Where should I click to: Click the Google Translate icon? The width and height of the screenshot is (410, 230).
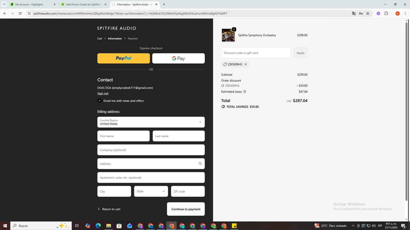pyautogui.click(x=354, y=13)
